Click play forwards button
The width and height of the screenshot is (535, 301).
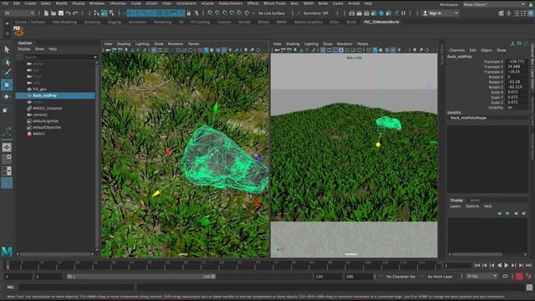pyautogui.click(x=507, y=265)
